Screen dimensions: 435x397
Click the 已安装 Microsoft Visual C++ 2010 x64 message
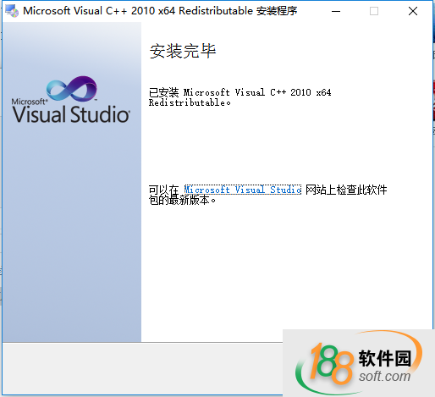click(x=240, y=92)
